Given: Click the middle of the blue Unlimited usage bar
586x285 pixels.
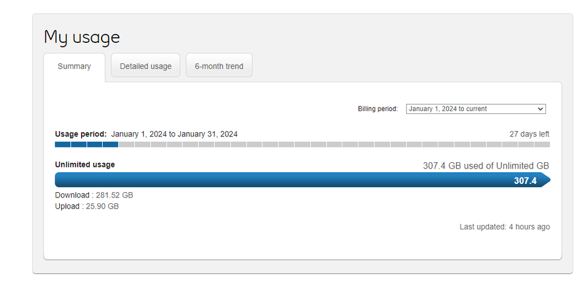Looking at the screenshot, I should (294, 180).
